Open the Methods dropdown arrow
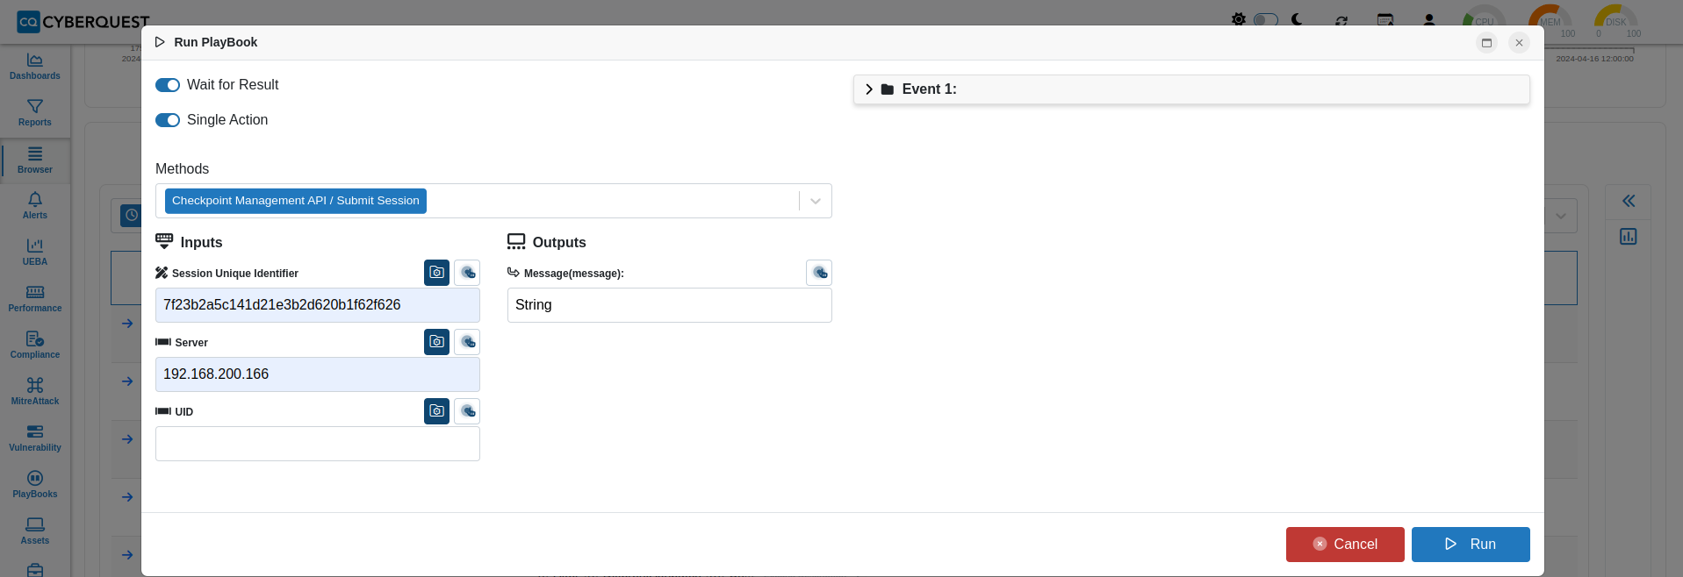This screenshot has height=577, width=1683. [816, 201]
